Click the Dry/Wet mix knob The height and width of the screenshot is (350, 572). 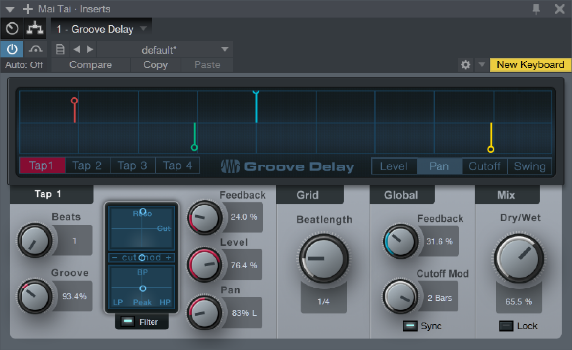click(519, 259)
